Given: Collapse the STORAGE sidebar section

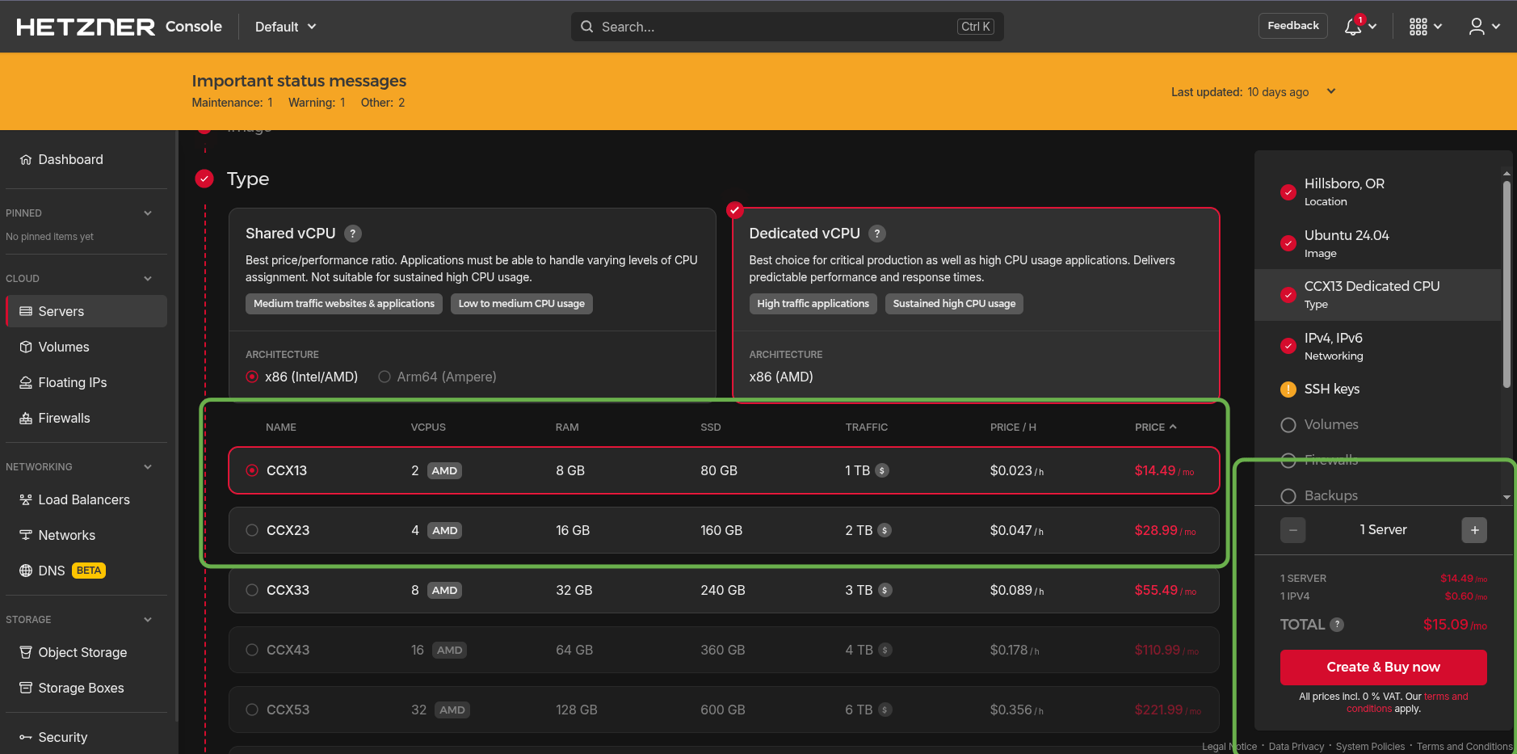Looking at the screenshot, I should (148, 620).
